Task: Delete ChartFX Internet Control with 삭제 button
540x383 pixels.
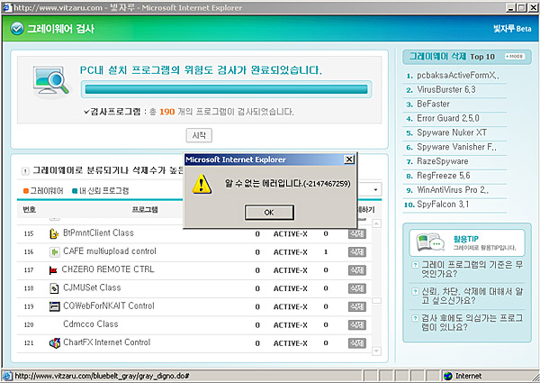Action: [x=356, y=343]
